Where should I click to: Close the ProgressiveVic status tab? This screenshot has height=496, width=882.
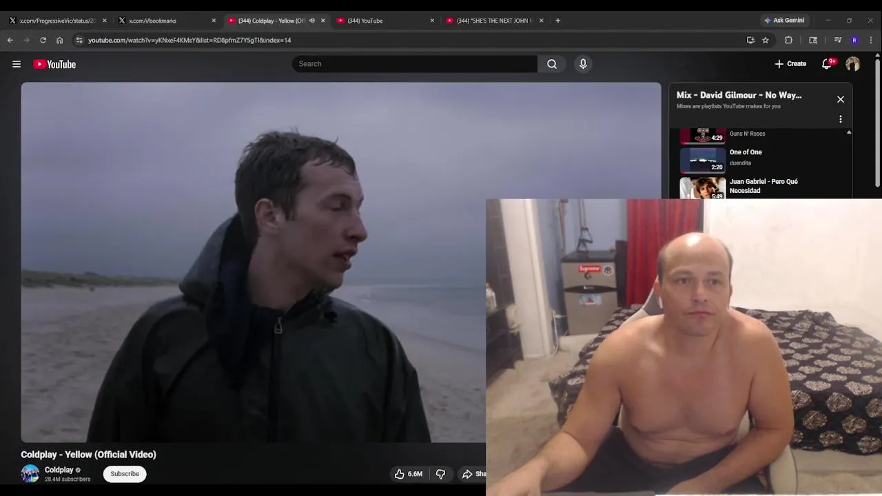(x=104, y=21)
